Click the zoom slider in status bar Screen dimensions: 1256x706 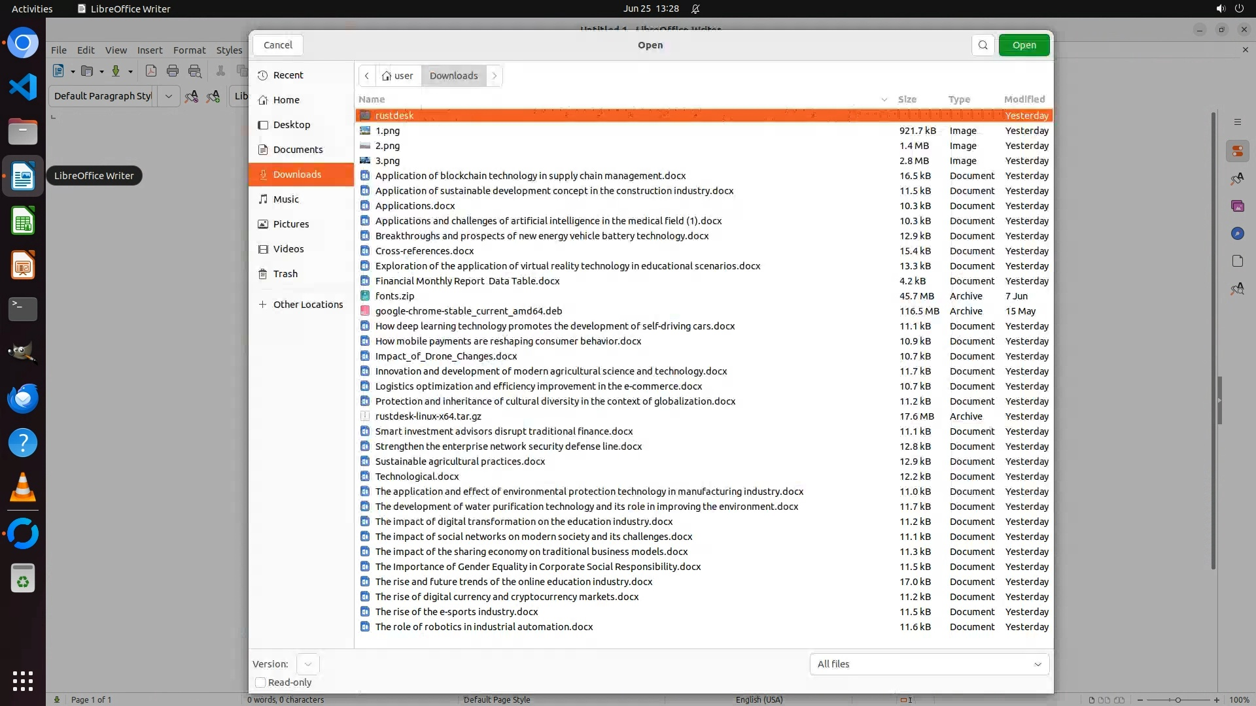pos(1177,699)
